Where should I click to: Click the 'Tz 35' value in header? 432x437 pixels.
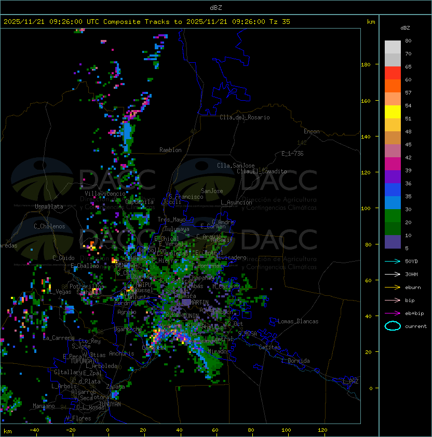pyautogui.click(x=280, y=22)
